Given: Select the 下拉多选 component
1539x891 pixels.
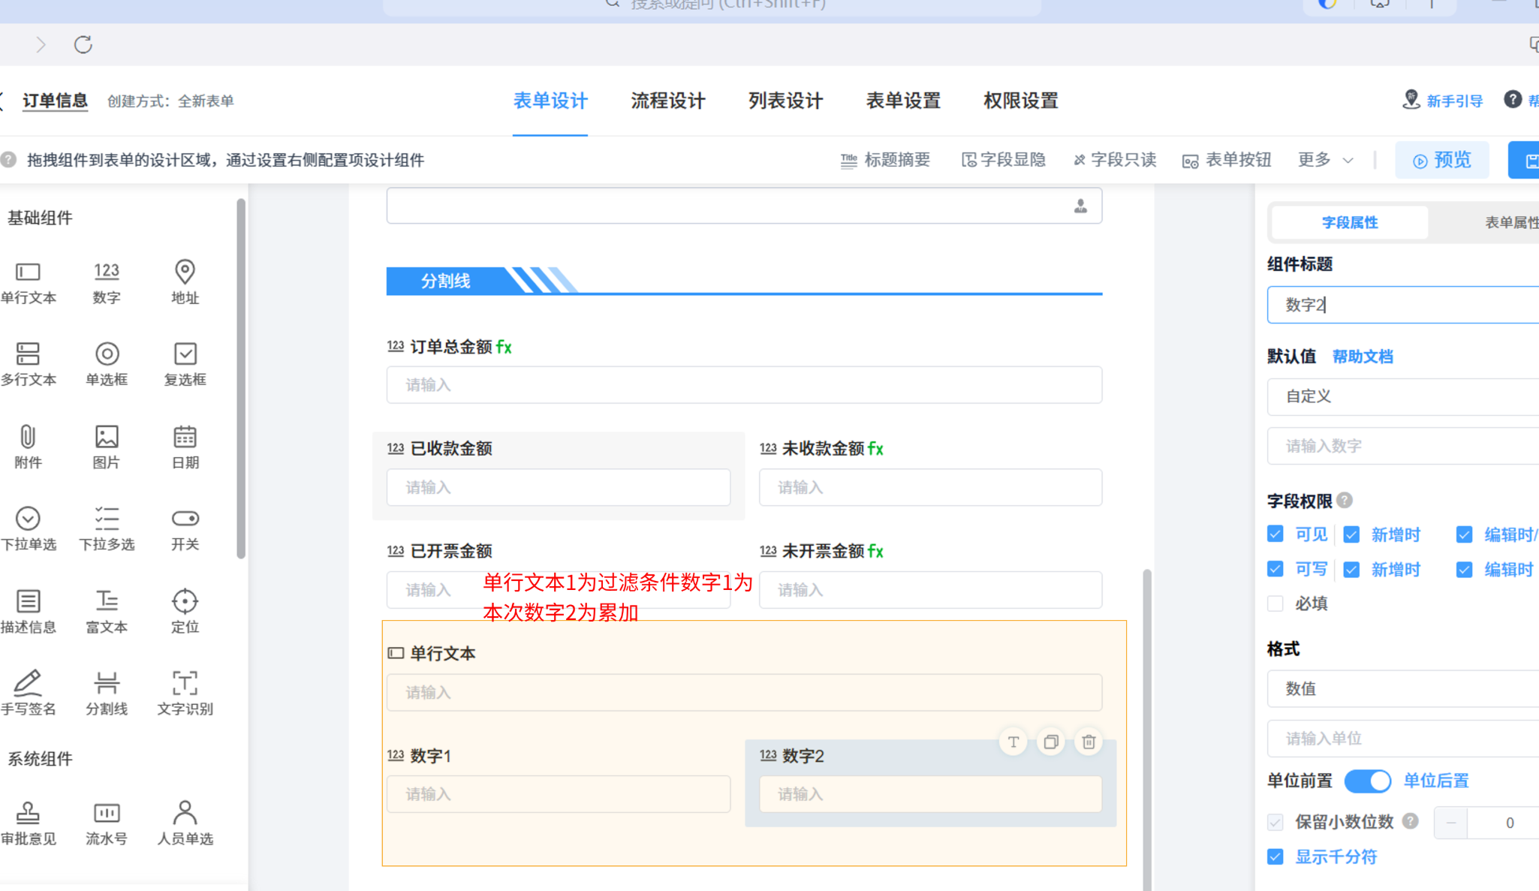Looking at the screenshot, I should (107, 529).
